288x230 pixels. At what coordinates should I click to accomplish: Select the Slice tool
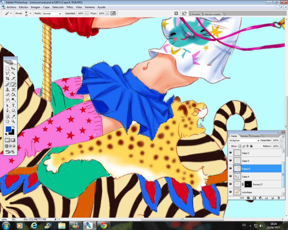click(13, 78)
